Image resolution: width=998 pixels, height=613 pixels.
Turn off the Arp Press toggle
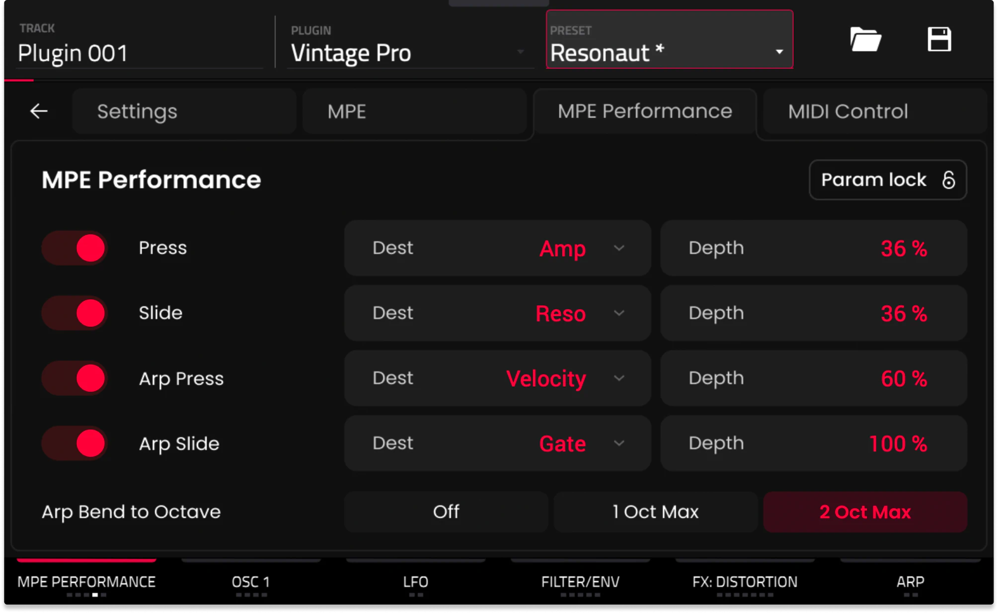click(x=75, y=378)
